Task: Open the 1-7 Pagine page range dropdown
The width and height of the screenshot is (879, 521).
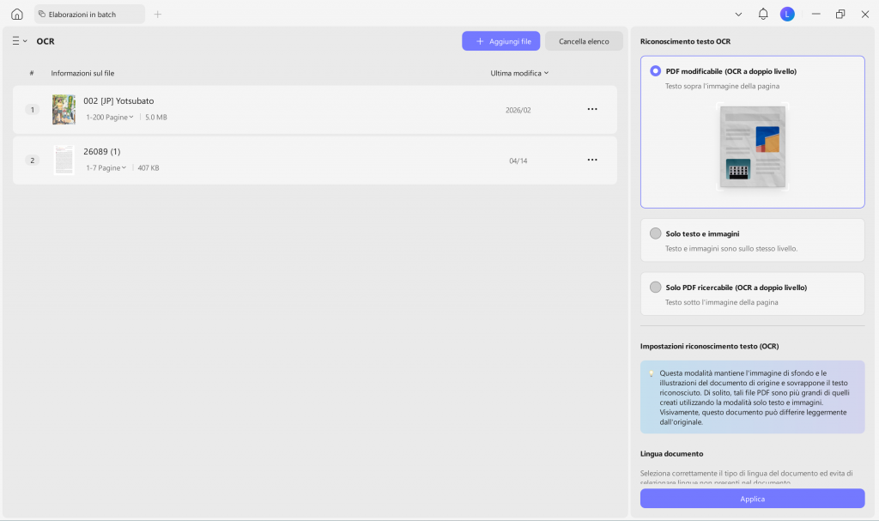Action: [106, 167]
